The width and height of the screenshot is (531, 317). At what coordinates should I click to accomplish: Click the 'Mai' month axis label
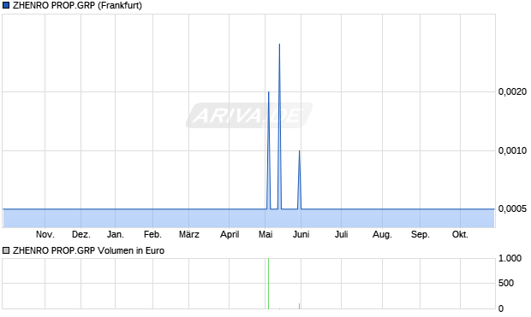pos(265,234)
